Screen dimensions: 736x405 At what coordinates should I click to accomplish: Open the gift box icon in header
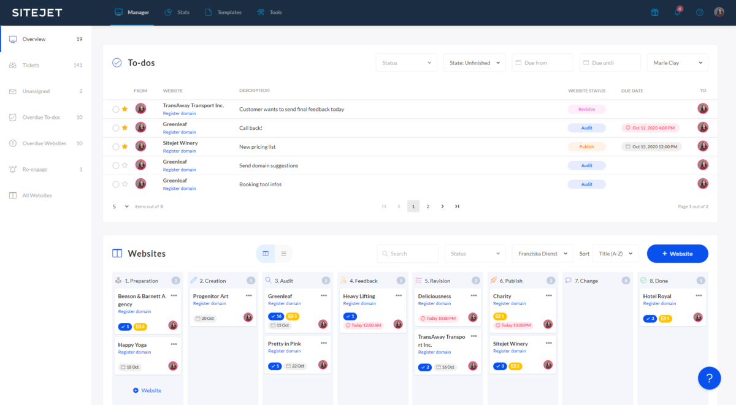(x=655, y=12)
